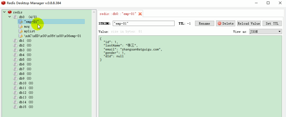The image size is (286, 117).
Task: Click the db15 database icon
Action: (15, 107)
